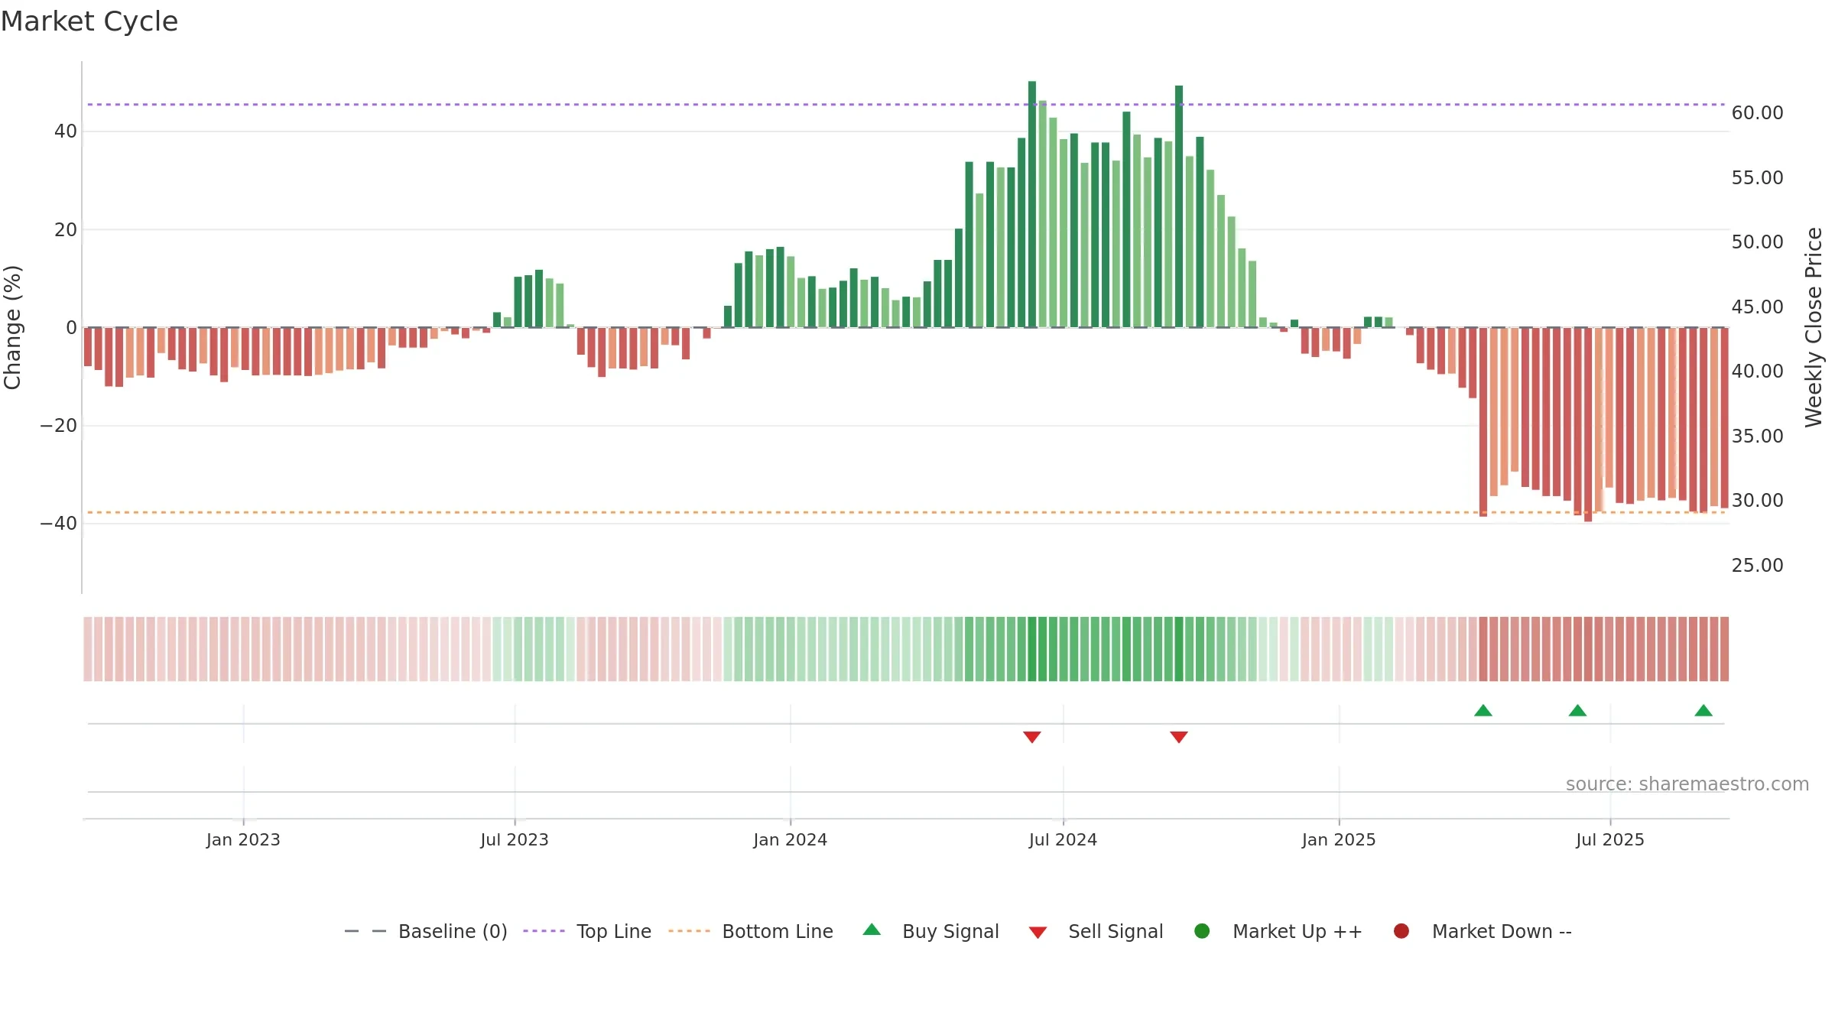The height and width of the screenshot is (1032, 1835).
Task: Toggle the Baseline (0) legend item
Action: pyautogui.click(x=426, y=931)
